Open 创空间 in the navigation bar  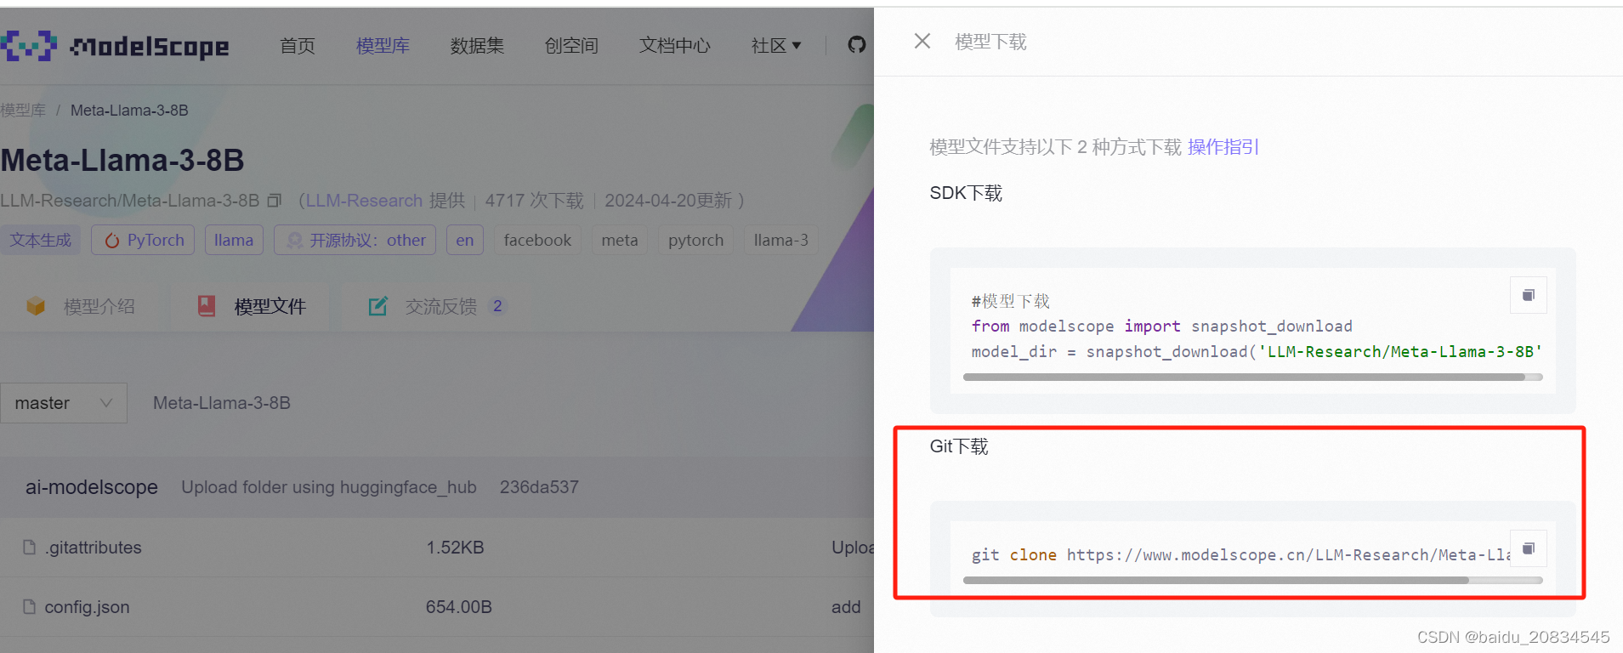click(571, 46)
